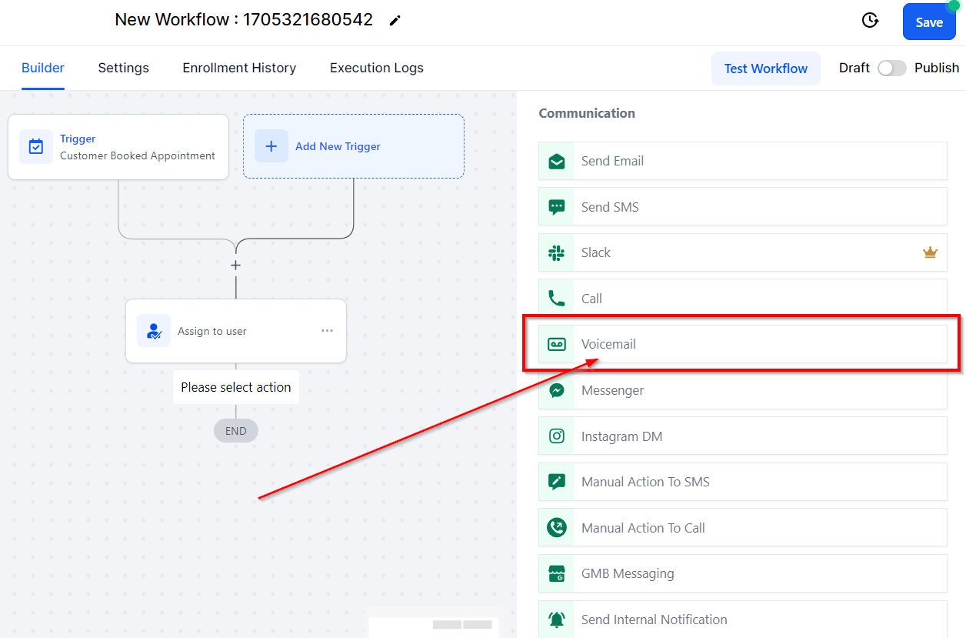Select the Assign to user action node
The height and width of the screenshot is (638, 966).
(x=236, y=331)
